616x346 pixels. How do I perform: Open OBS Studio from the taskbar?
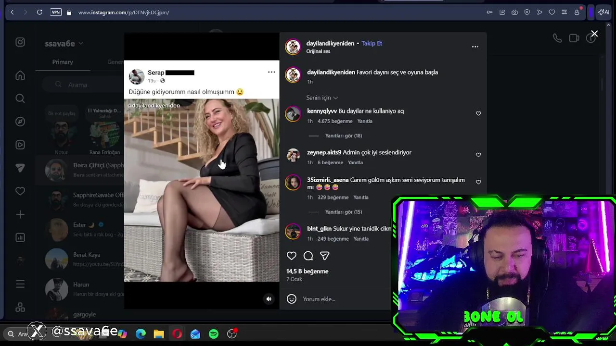coord(232,334)
